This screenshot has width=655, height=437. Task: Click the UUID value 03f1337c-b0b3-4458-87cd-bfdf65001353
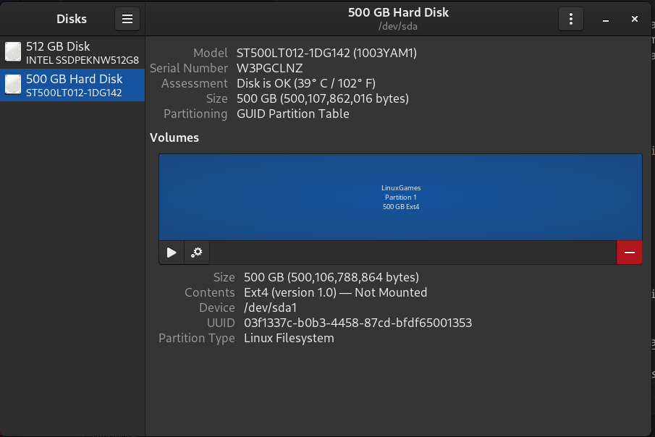(358, 323)
